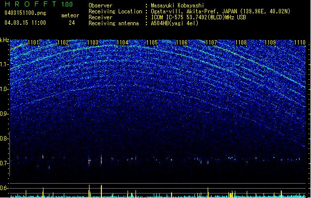Screen dimensions: 311x198
Task: Click the 0.9 kHz axis label
Action: pos(4,114)
